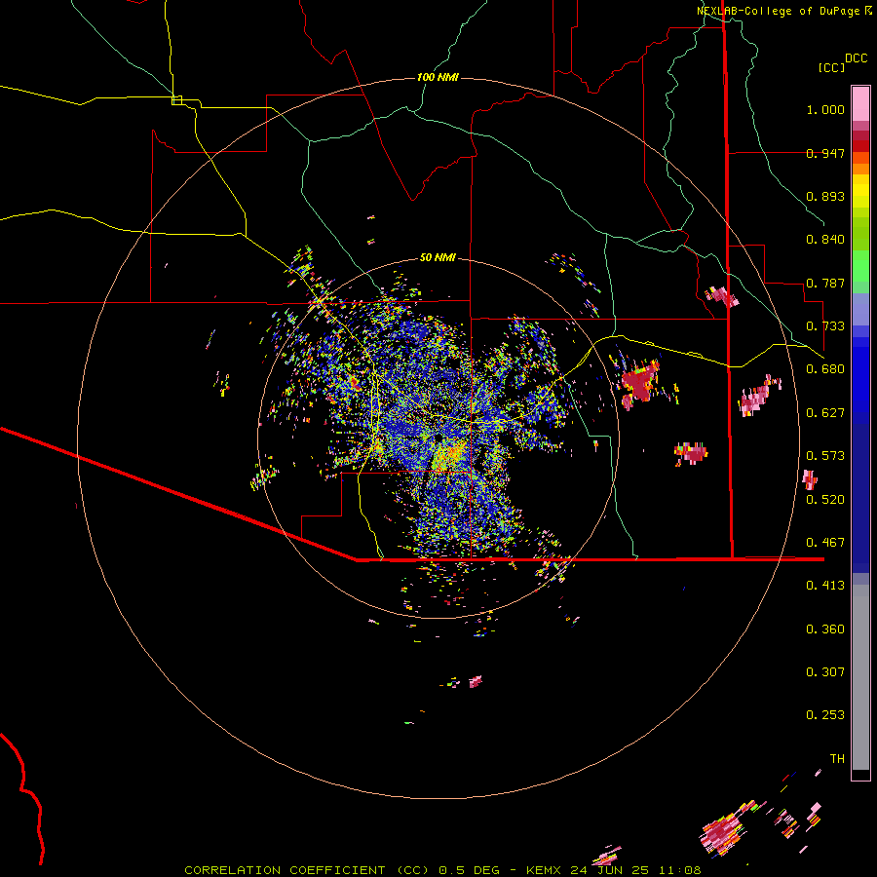The image size is (877, 877).
Task: Click the 100 NMI range ring label
Action: 438,77
